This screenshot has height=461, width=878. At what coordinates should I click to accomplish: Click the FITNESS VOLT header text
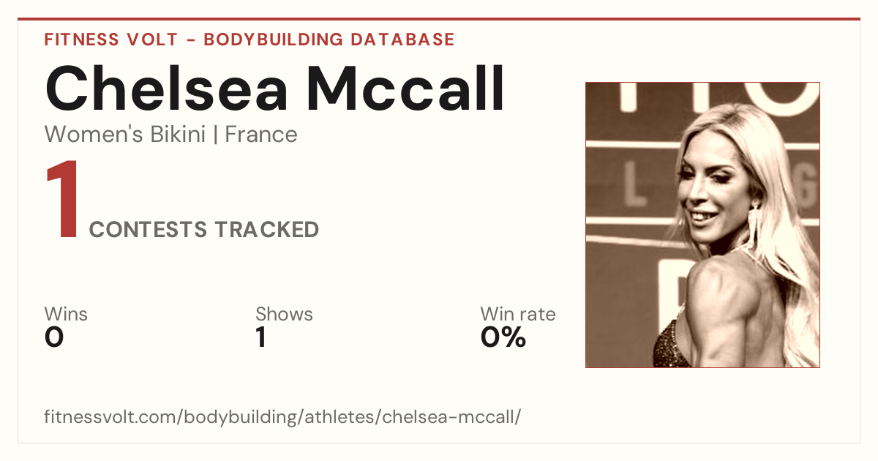pos(110,40)
